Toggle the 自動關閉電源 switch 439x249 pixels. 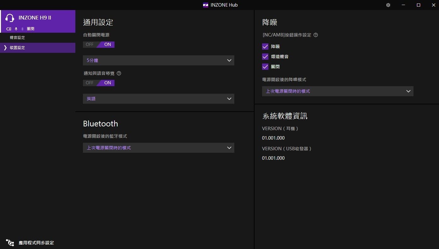(99, 44)
